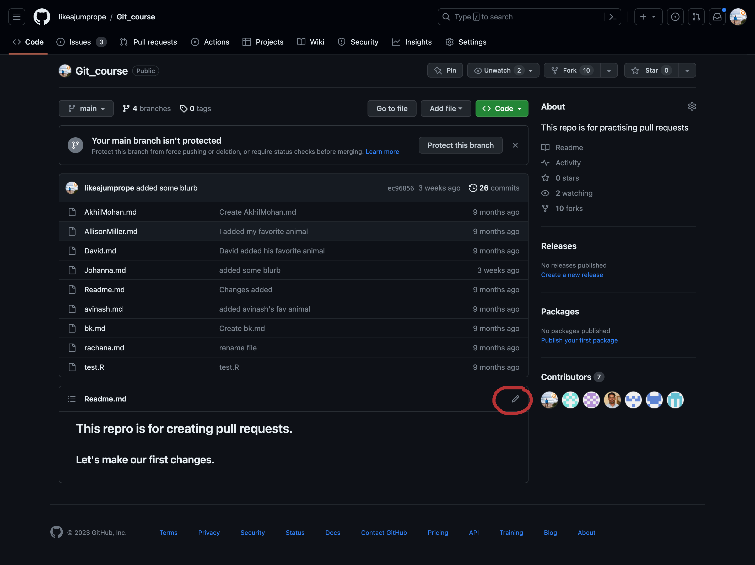This screenshot has height=565, width=755.
Task: Open the create new plus dropdown
Action: 648,17
